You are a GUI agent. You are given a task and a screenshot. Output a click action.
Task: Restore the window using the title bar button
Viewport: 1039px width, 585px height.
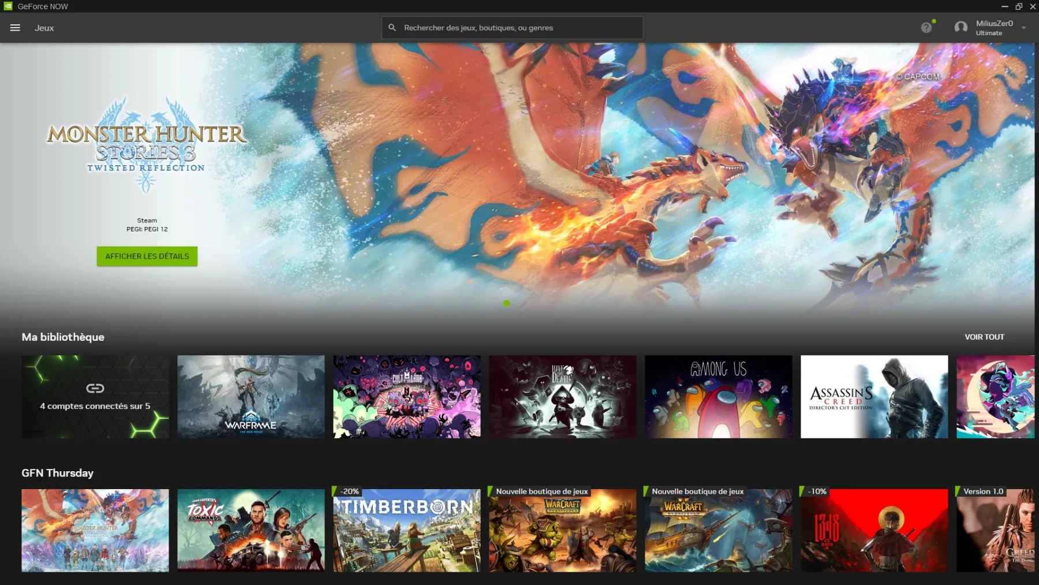pos(1019,6)
